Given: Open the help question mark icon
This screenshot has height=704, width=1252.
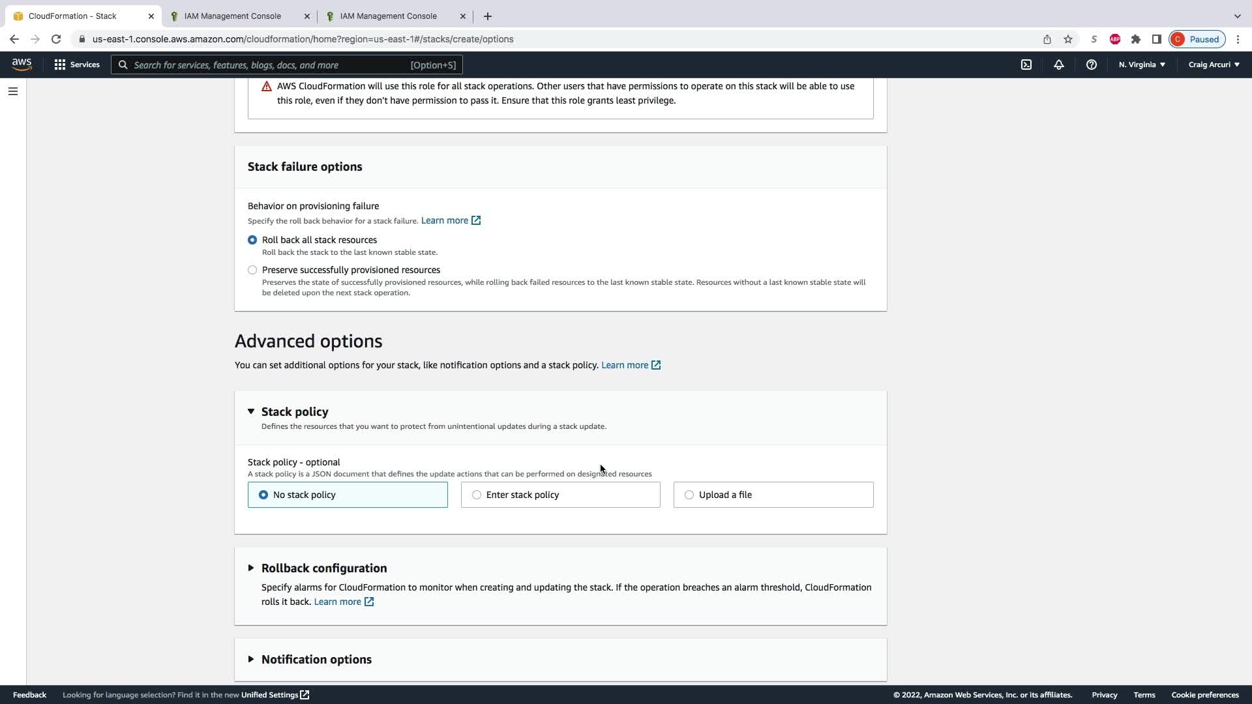Looking at the screenshot, I should [x=1091, y=65].
